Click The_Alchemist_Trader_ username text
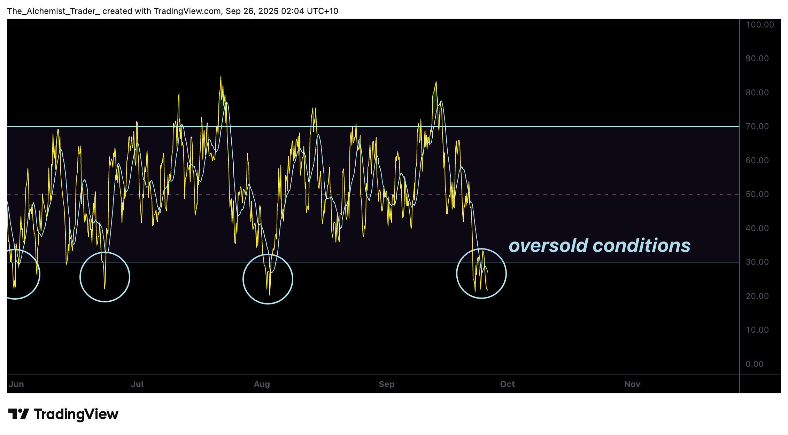Screen dimensions: 788x435 [53, 11]
